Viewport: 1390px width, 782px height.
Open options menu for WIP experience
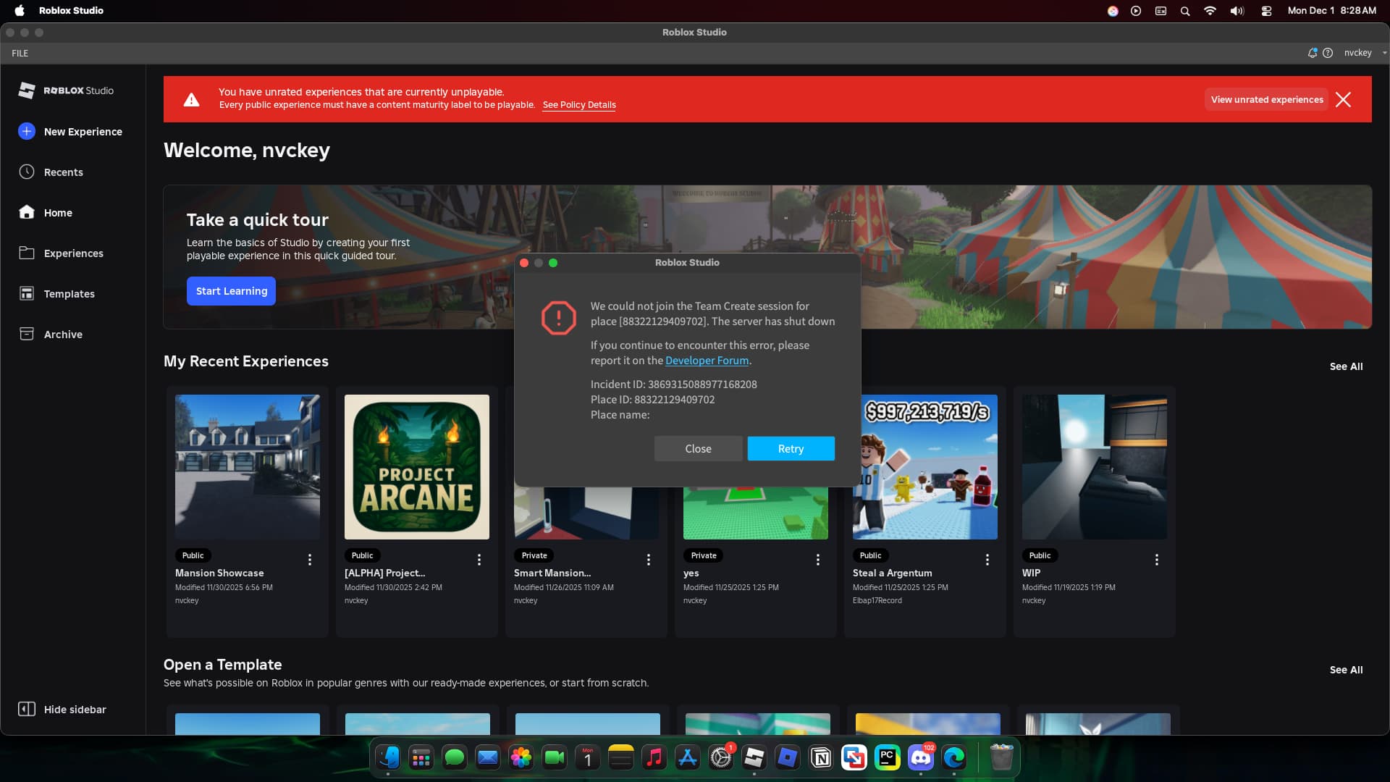coord(1157,560)
